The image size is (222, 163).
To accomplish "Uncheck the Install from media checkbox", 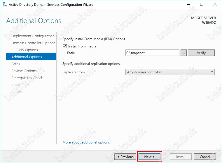I will [x=65, y=46].
